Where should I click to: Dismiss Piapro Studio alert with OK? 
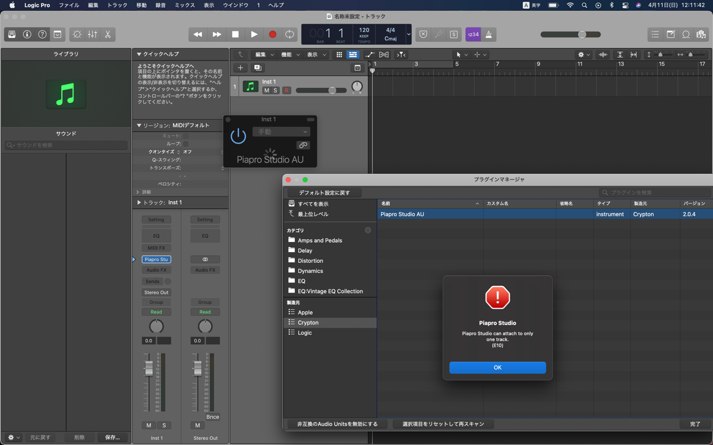tap(497, 367)
